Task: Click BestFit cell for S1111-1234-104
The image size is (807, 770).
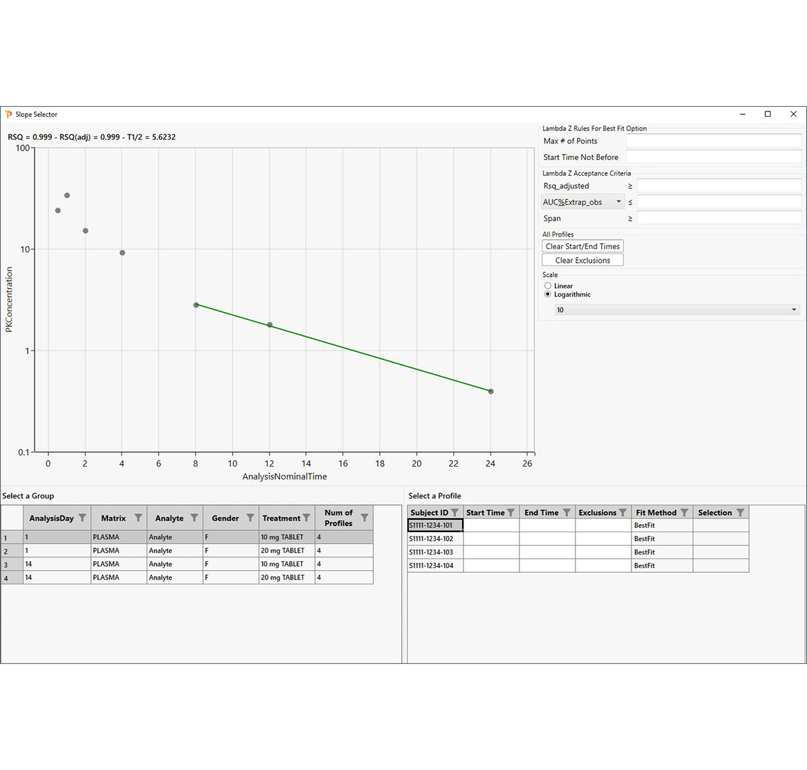Action: coord(662,565)
